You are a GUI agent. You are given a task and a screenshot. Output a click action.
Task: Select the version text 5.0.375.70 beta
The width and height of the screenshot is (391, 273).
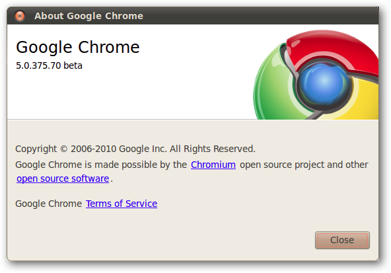(49, 65)
